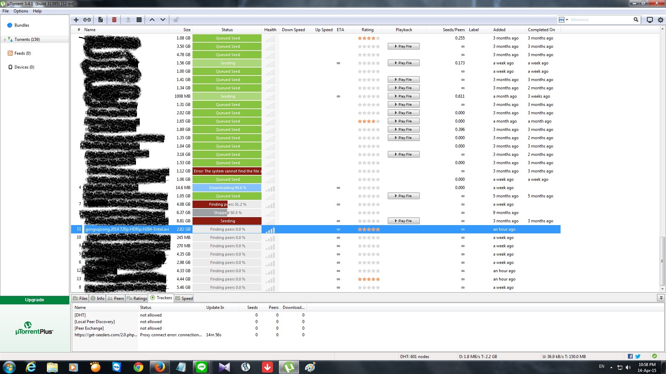
Task: Switch to the Files tab
Action: (x=80, y=298)
